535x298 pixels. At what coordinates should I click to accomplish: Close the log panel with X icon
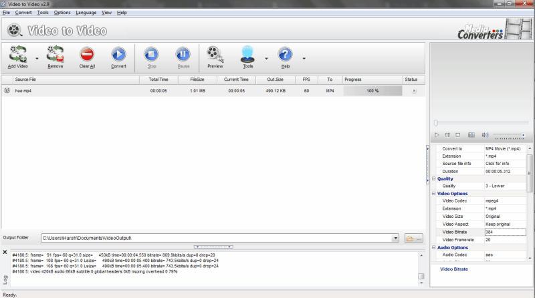[x=5, y=253]
